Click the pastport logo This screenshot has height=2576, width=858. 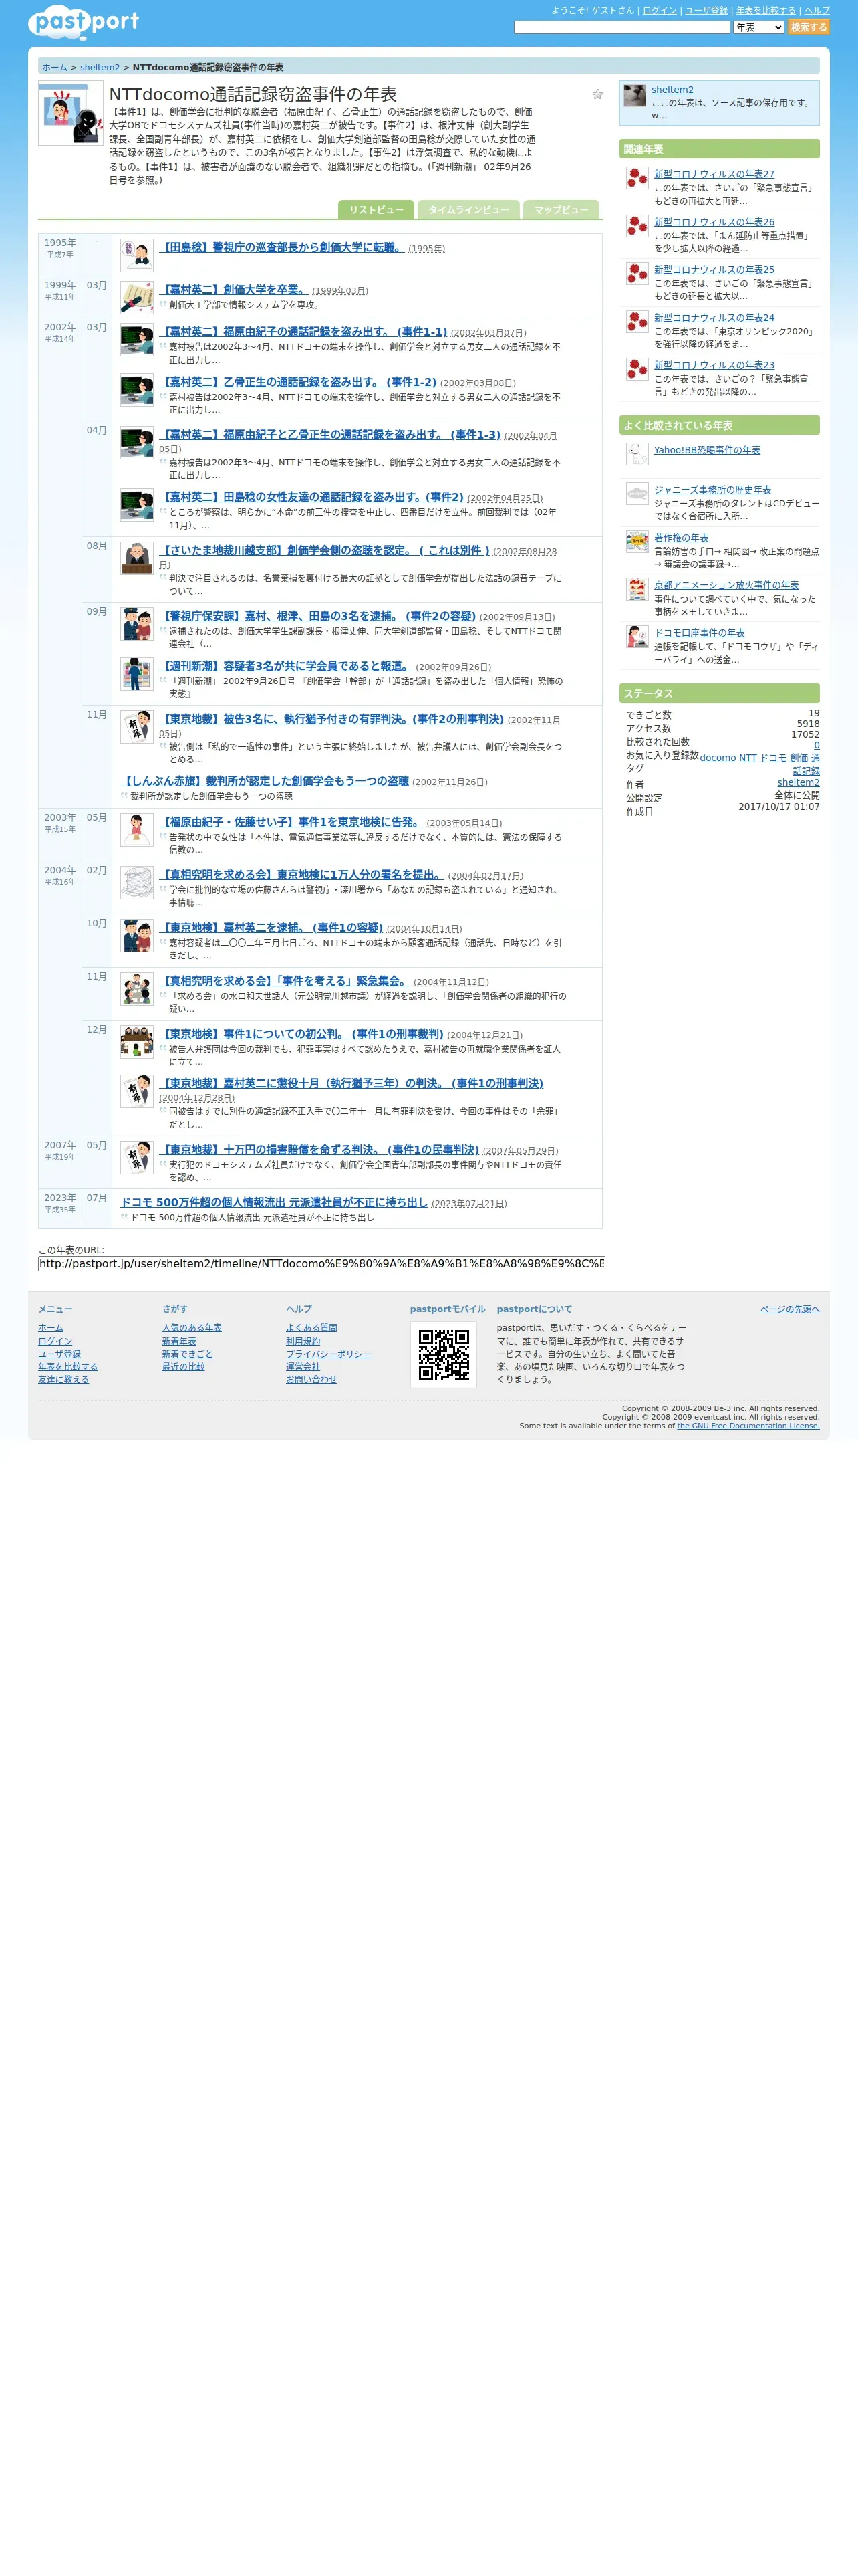click(x=84, y=23)
